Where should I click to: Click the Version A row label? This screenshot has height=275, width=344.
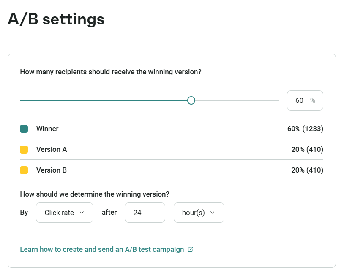tap(52, 149)
